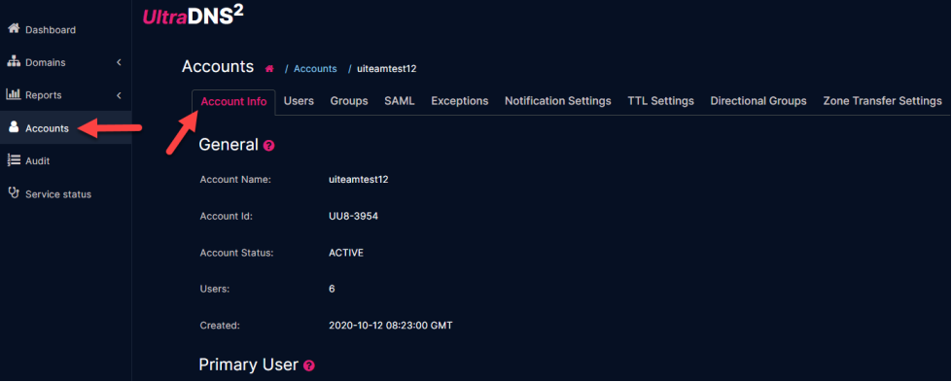The height and width of the screenshot is (382, 952).
Task: Click the UltraDNS logo
Action: [194, 17]
